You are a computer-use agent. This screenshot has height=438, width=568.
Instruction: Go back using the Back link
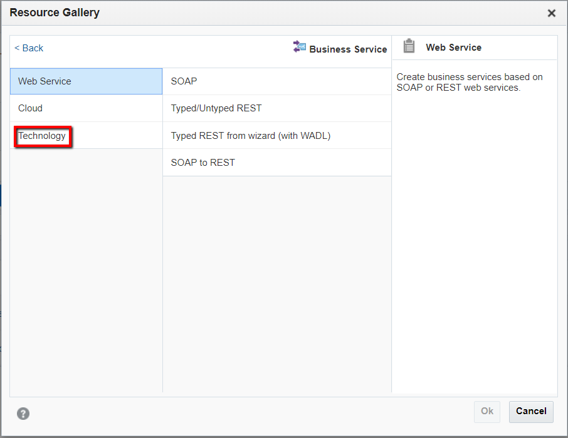(x=29, y=48)
